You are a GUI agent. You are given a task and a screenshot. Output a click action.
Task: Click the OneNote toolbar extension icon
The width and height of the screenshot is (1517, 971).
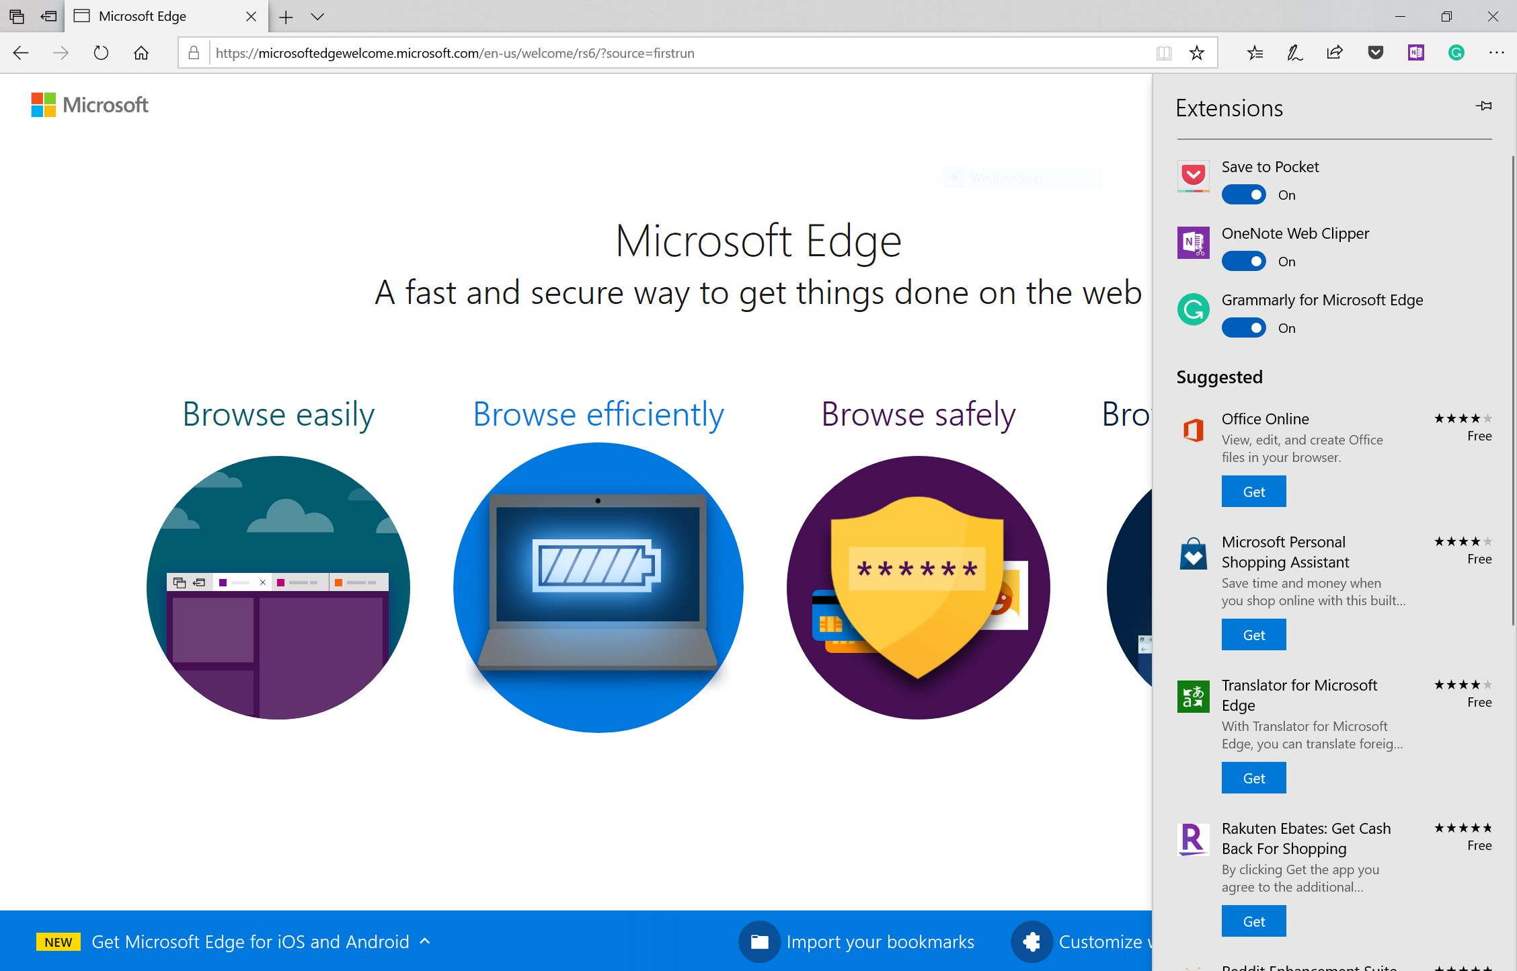[1416, 53]
